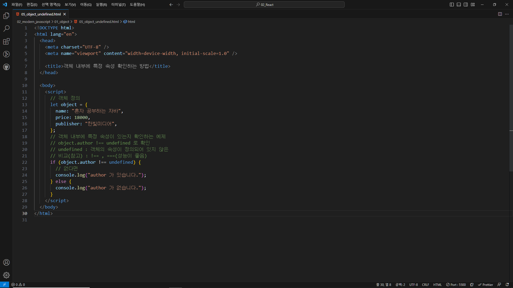Select the 05_object_undefined.html editor tab
This screenshot has height=288, width=513.
tap(41, 14)
